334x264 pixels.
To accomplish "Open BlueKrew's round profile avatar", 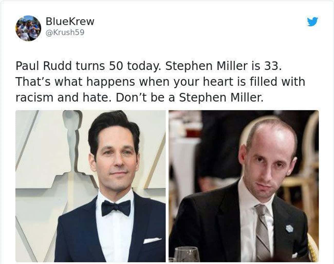I will coord(28,28).
